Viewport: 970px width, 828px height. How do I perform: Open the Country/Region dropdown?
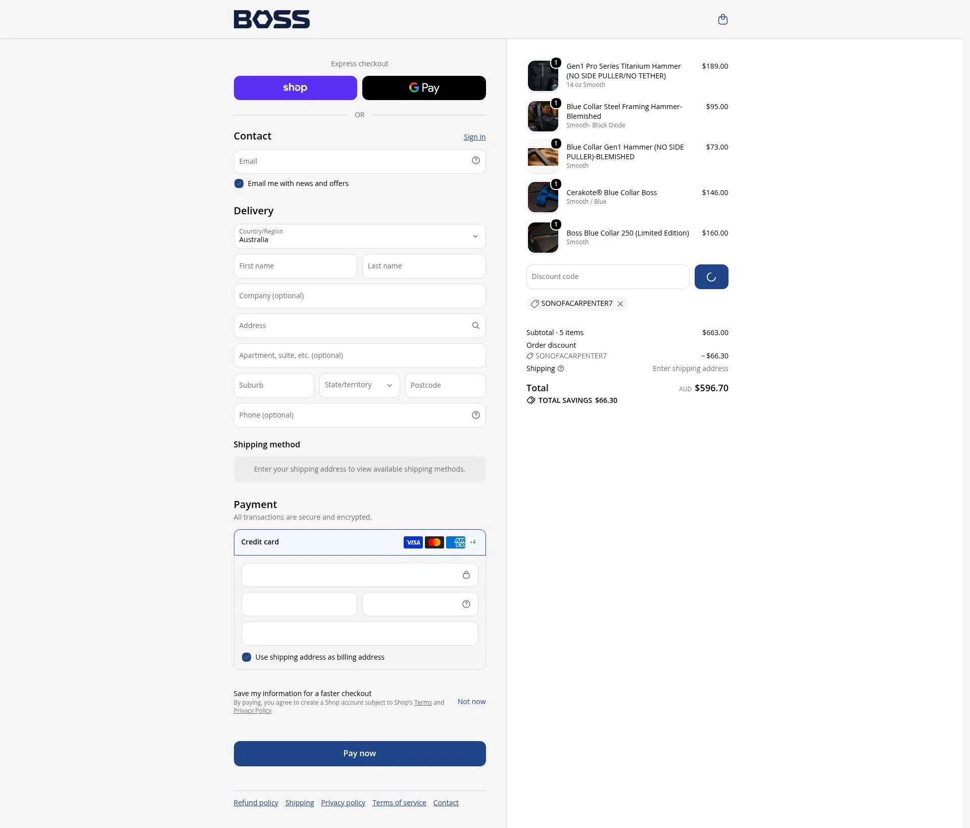coord(360,236)
